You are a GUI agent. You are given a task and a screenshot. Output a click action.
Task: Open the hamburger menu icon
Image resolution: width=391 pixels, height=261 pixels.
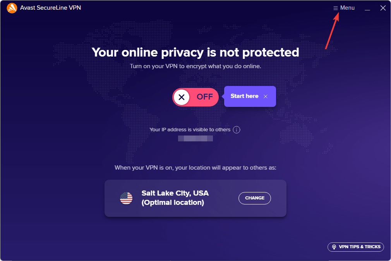(336, 8)
